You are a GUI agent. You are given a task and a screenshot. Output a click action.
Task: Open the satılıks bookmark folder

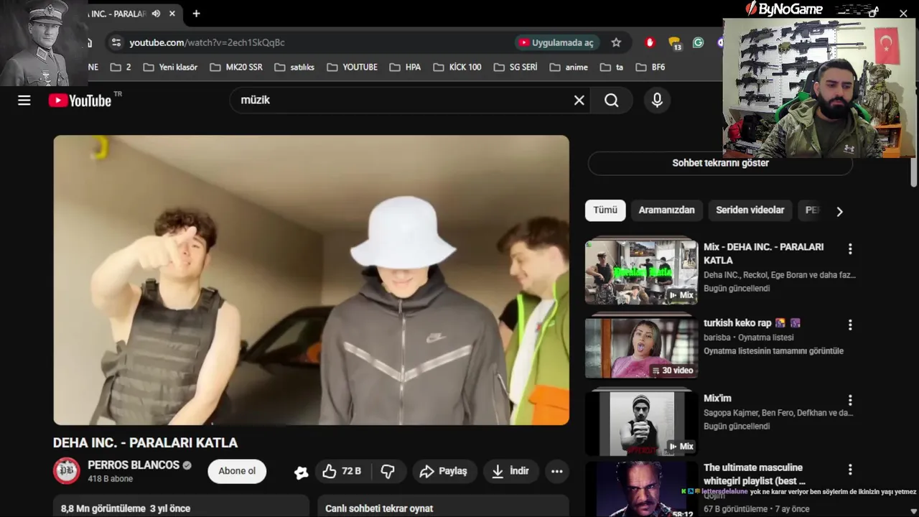point(294,67)
